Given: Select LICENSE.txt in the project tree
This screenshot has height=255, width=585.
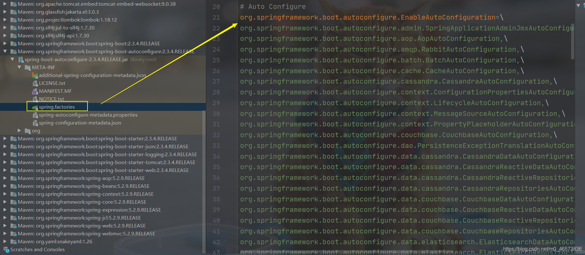Looking at the screenshot, I should pyautogui.click(x=52, y=83).
